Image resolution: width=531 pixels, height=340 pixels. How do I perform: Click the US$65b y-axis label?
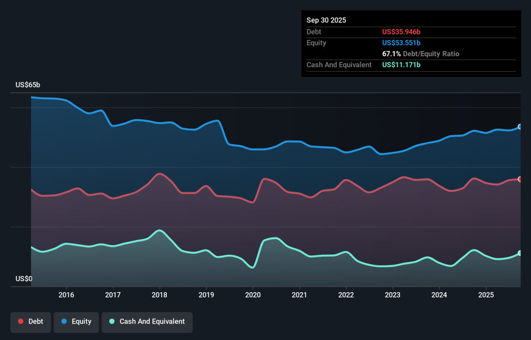click(x=28, y=85)
